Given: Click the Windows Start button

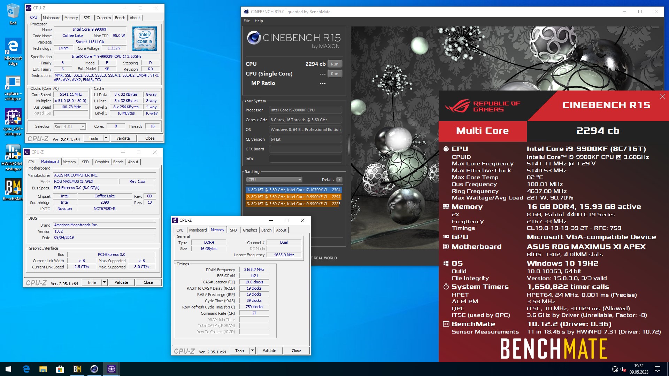Looking at the screenshot, I should tap(8, 369).
